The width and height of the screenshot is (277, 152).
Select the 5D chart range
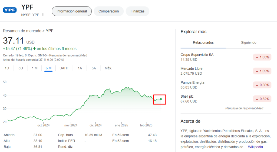point(21,68)
